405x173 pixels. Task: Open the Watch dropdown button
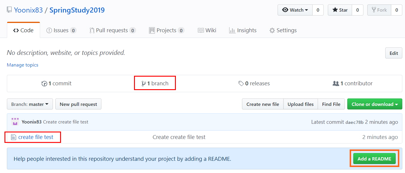[295, 10]
